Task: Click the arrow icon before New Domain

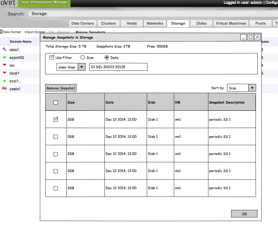Action: (x=1, y=32)
